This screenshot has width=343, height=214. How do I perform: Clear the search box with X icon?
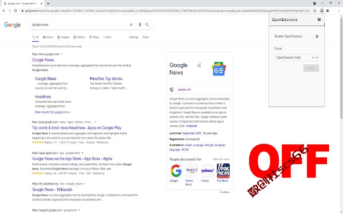pos(131,25)
